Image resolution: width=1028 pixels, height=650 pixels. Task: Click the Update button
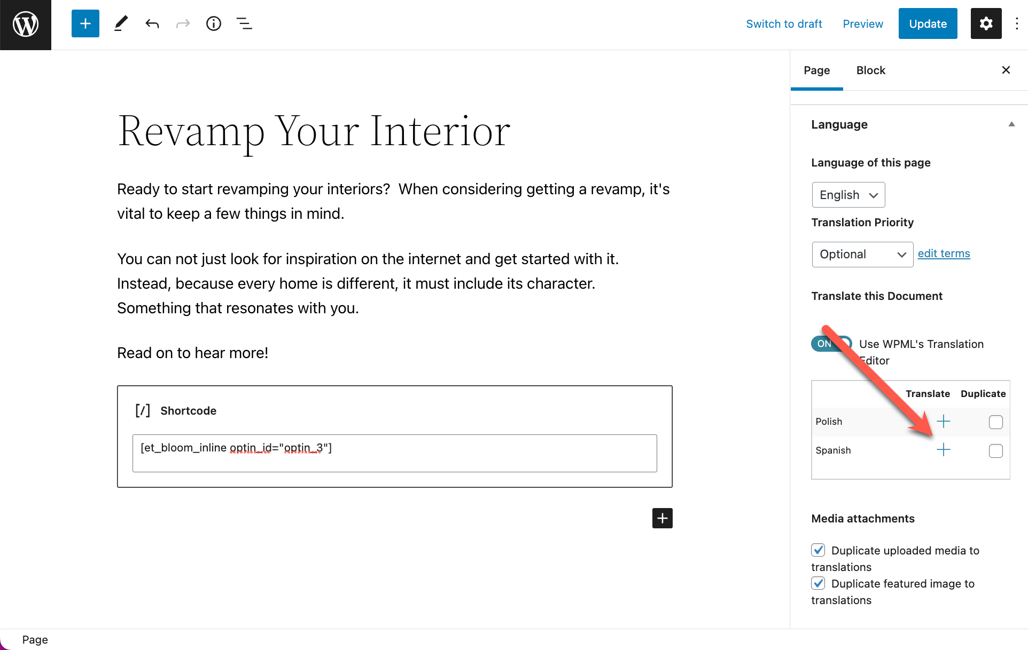928,23
